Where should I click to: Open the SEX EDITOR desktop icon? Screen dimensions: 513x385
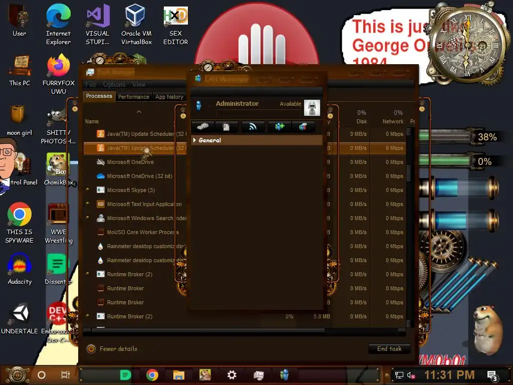coord(175,25)
